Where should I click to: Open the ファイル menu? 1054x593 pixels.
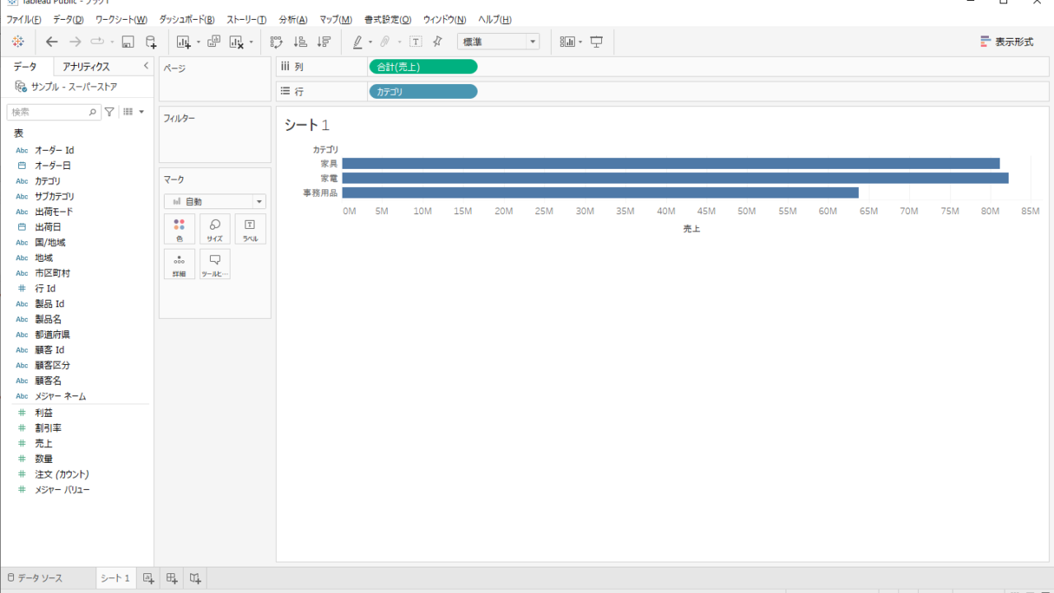pos(24,19)
